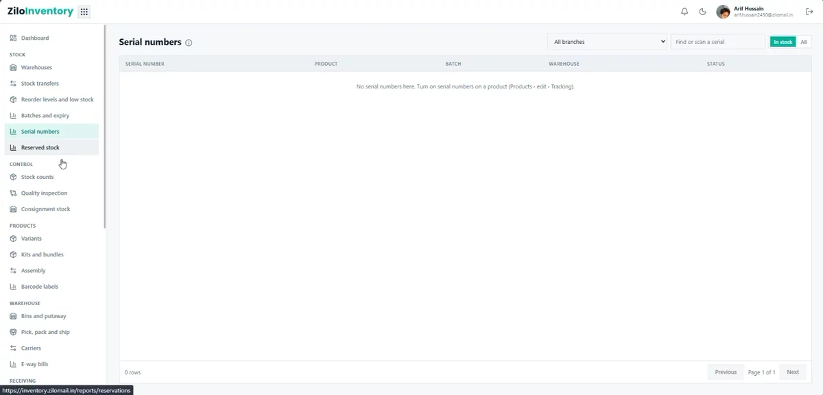Click the Product column header
Image resolution: width=823 pixels, height=395 pixels.
click(326, 64)
